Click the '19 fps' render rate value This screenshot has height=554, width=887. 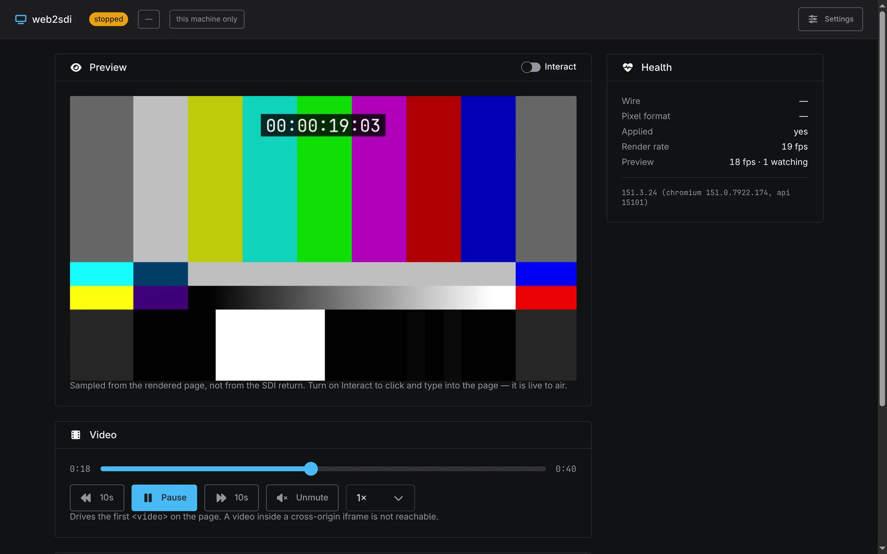tap(794, 147)
